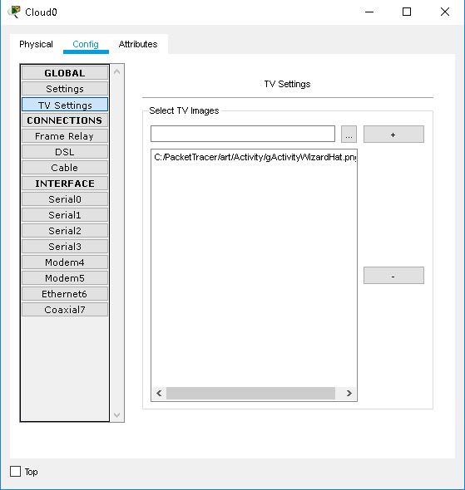Click the Cloud0 window title icon
Image resolution: width=465 pixels, height=490 pixels.
pyautogui.click(x=14, y=12)
